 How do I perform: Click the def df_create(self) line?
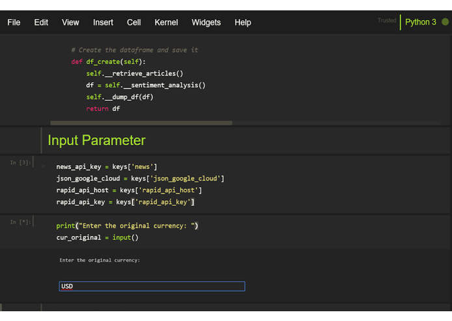click(x=109, y=62)
